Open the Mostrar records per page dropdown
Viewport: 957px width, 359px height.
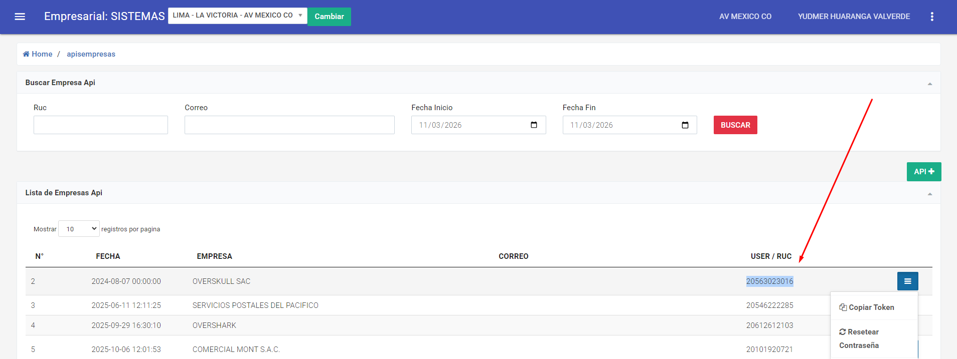79,229
